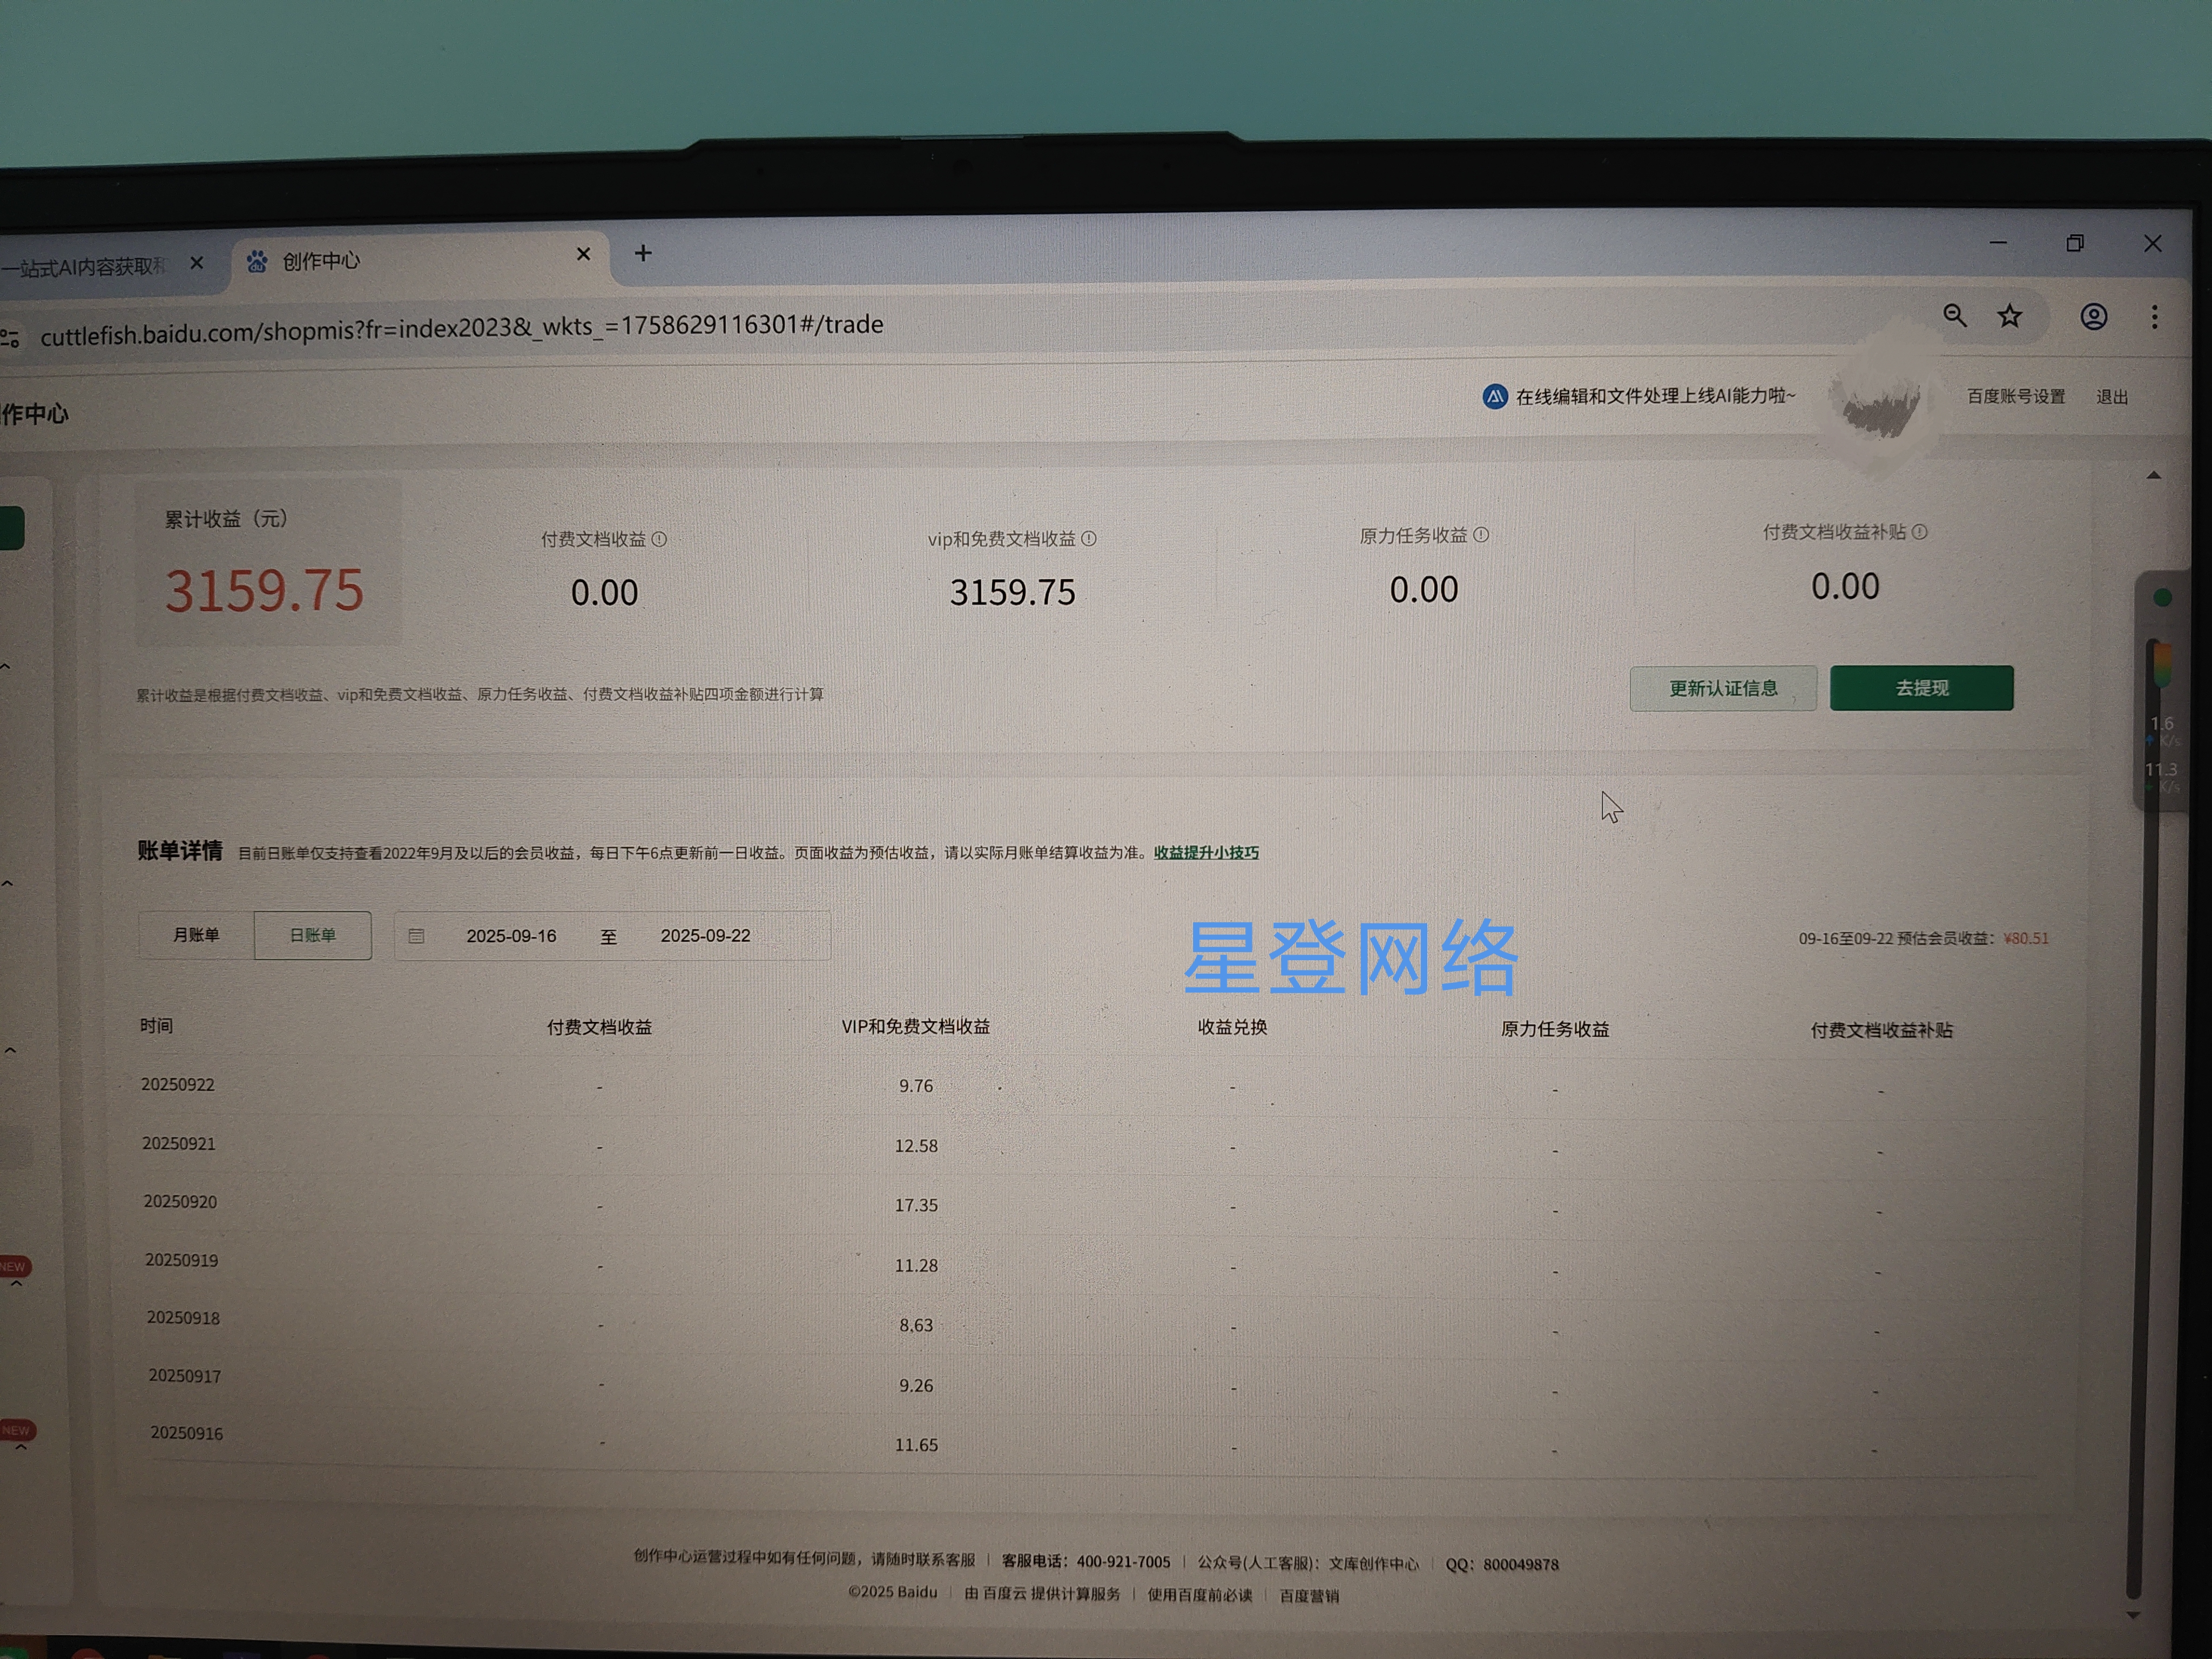
Task: Click the site settings icon in address bar
Action: [10, 338]
